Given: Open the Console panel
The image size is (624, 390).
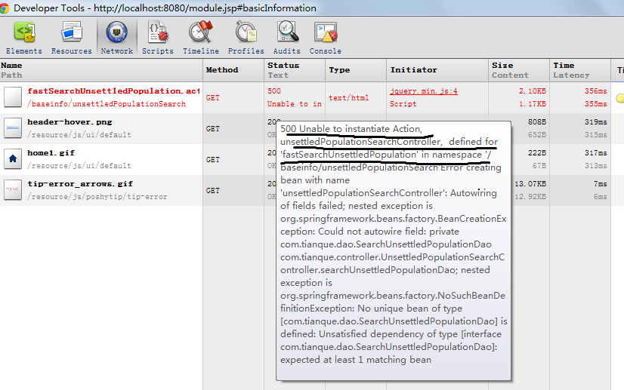Looking at the screenshot, I should (x=326, y=38).
